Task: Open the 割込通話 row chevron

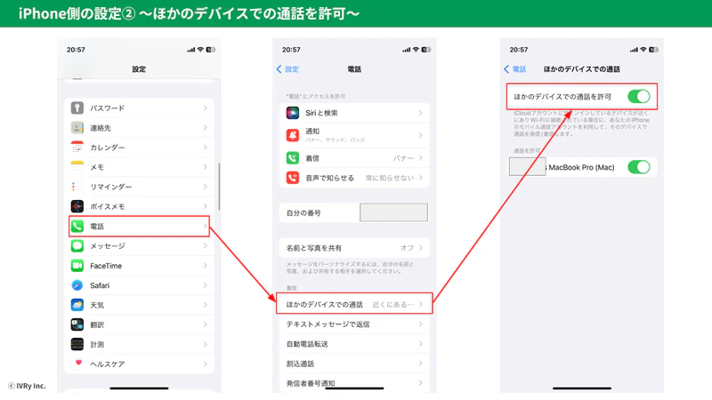Action: 420,364
